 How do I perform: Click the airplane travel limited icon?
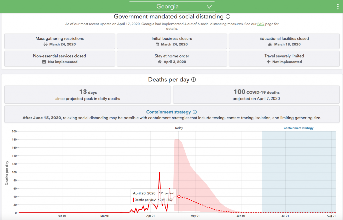coord(269,62)
